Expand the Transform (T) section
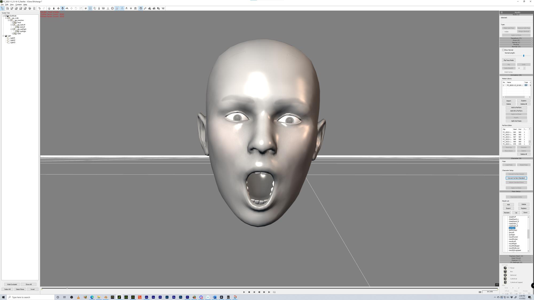This screenshot has width=534, height=300. click(516, 38)
